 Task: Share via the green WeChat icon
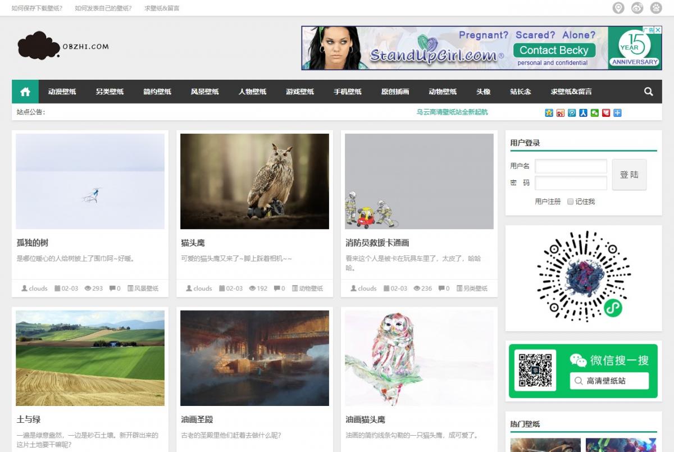pos(595,113)
